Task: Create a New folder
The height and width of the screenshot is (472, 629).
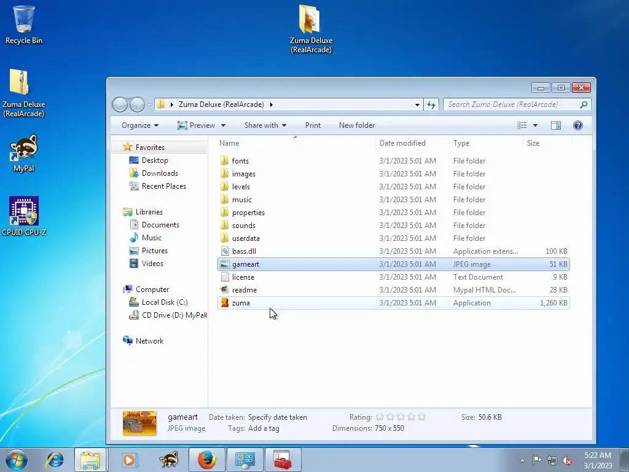Action: pos(357,125)
